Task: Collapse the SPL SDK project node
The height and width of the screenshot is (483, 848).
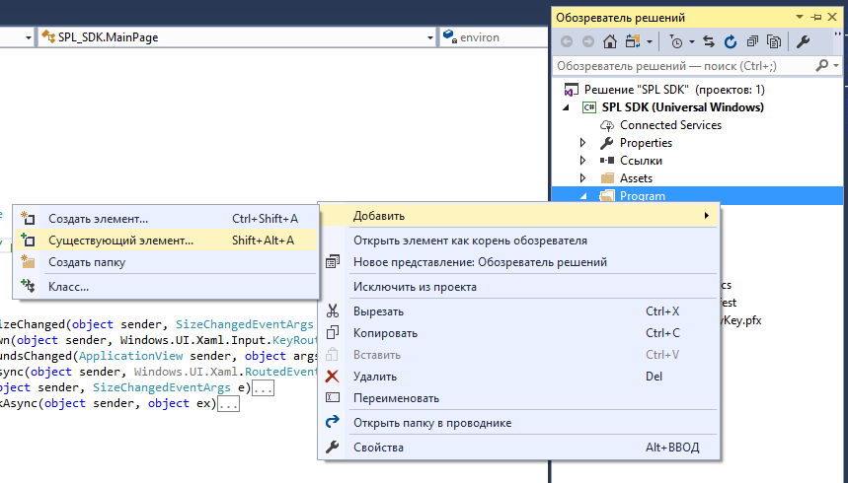Action: coord(567,107)
